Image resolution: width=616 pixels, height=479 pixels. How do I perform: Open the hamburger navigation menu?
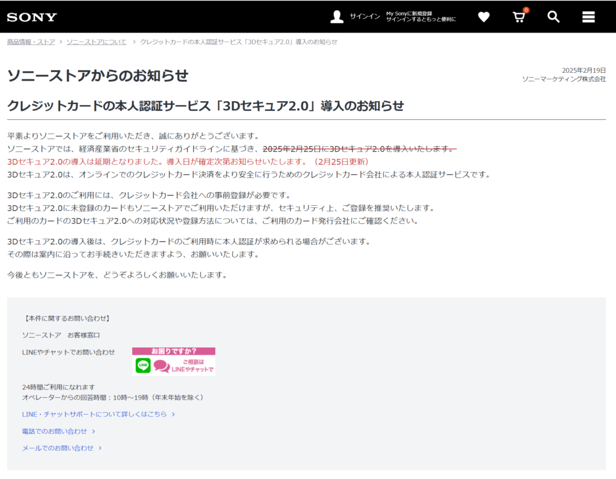[588, 17]
